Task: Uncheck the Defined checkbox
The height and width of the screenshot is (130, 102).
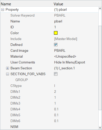Action: click(x=56, y=45)
